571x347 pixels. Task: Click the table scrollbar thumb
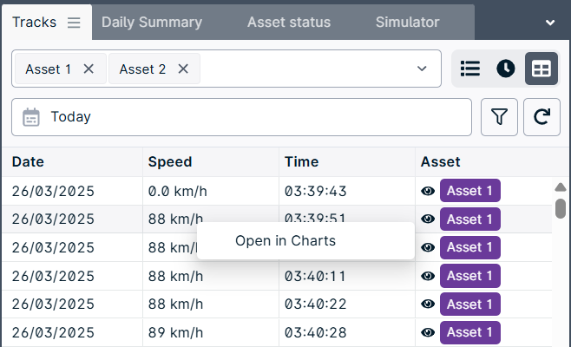(561, 209)
